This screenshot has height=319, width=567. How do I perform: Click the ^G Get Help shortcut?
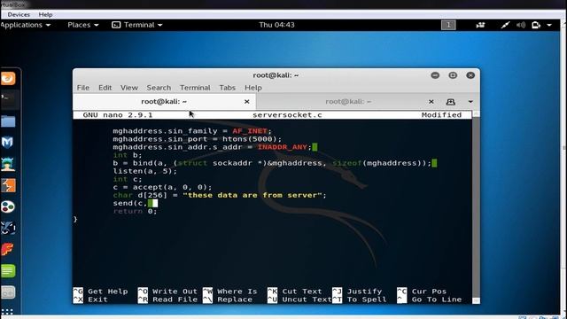100,292
